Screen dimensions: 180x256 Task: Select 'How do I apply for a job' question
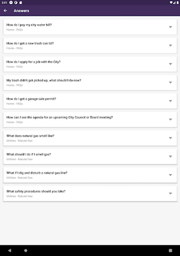[x=34, y=62]
